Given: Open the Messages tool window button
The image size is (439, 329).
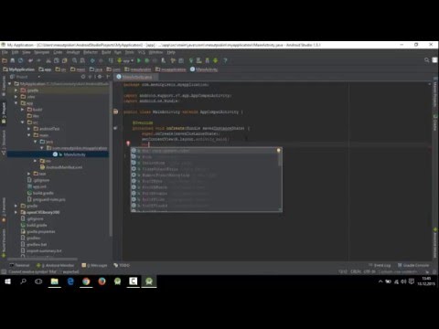Looking at the screenshot, I should 94,265.
